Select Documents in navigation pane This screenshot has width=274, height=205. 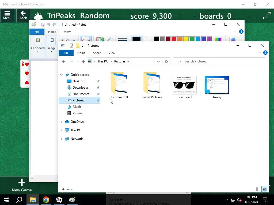click(x=81, y=94)
